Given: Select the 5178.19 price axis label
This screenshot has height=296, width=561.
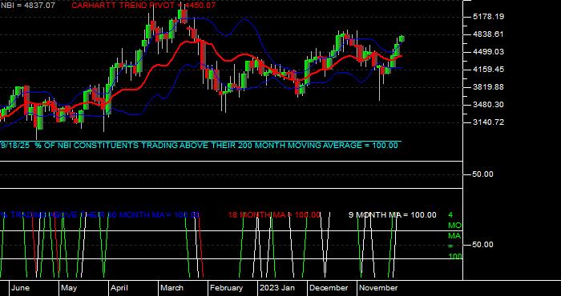Looking at the screenshot, I should point(488,17).
